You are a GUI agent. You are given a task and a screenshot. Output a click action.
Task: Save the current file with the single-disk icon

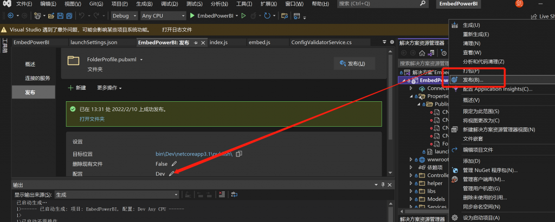tap(60, 16)
